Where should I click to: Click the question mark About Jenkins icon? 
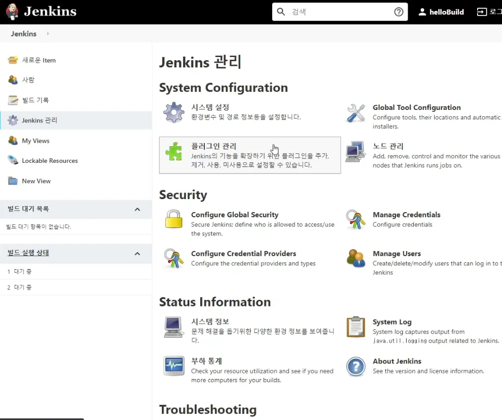356,366
